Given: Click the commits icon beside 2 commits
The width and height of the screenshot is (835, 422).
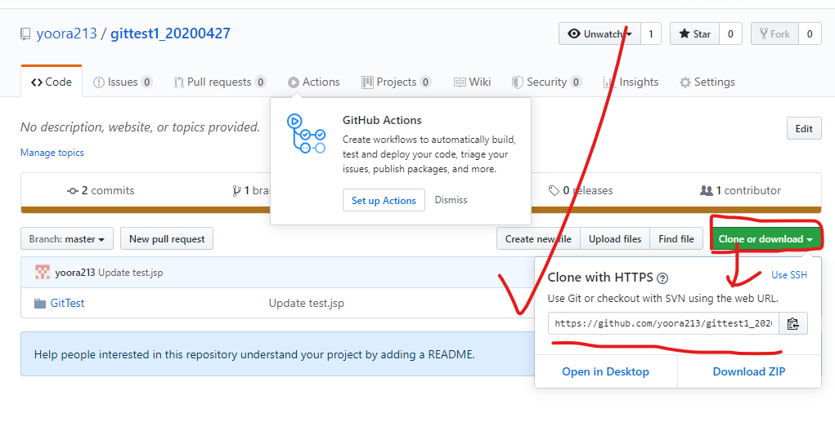Looking at the screenshot, I should click(x=73, y=191).
